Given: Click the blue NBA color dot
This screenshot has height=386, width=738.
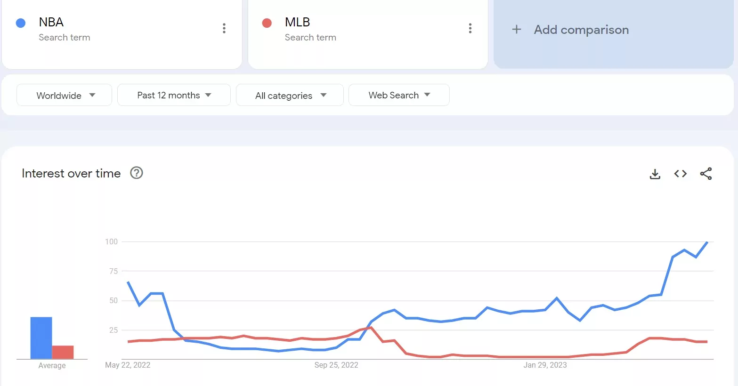Looking at the screenshot, I should coord(21,23).
